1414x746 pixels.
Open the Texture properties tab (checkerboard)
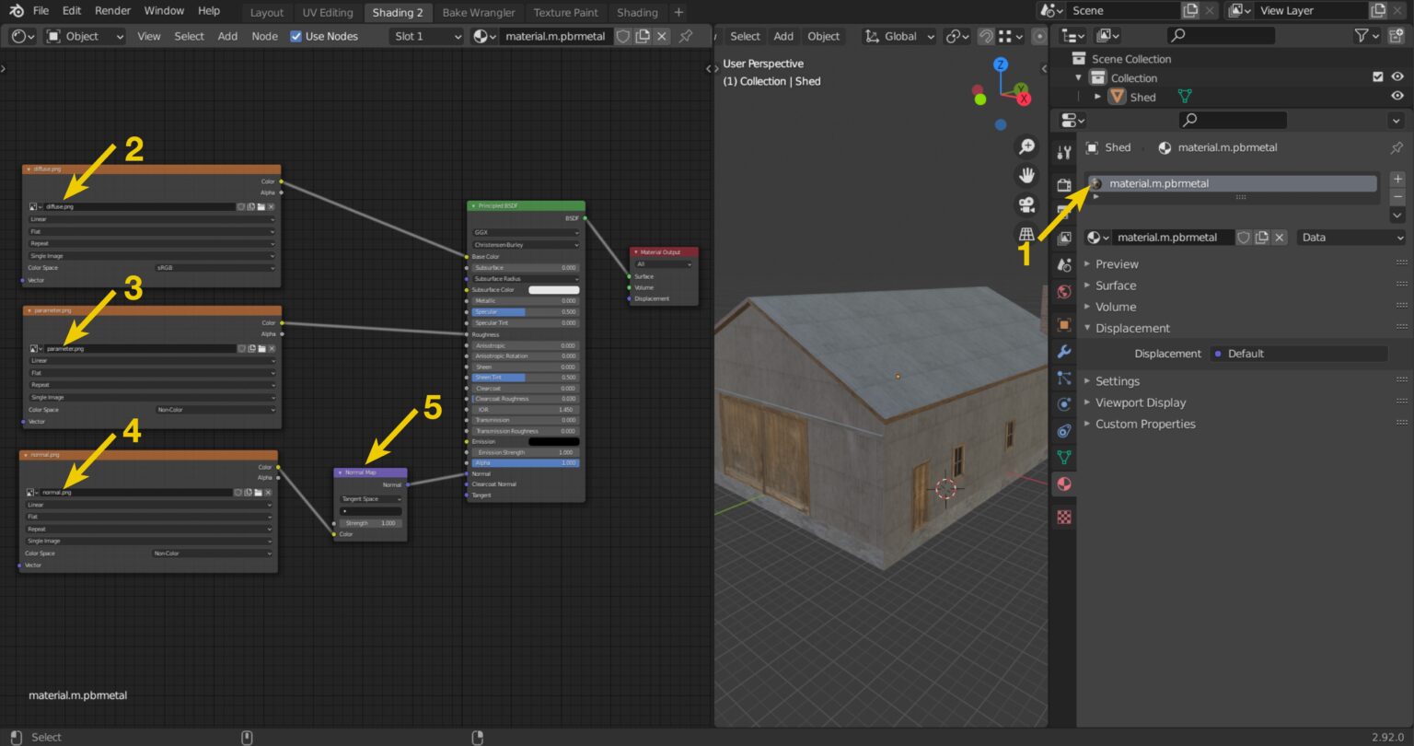click(1064, 517)
